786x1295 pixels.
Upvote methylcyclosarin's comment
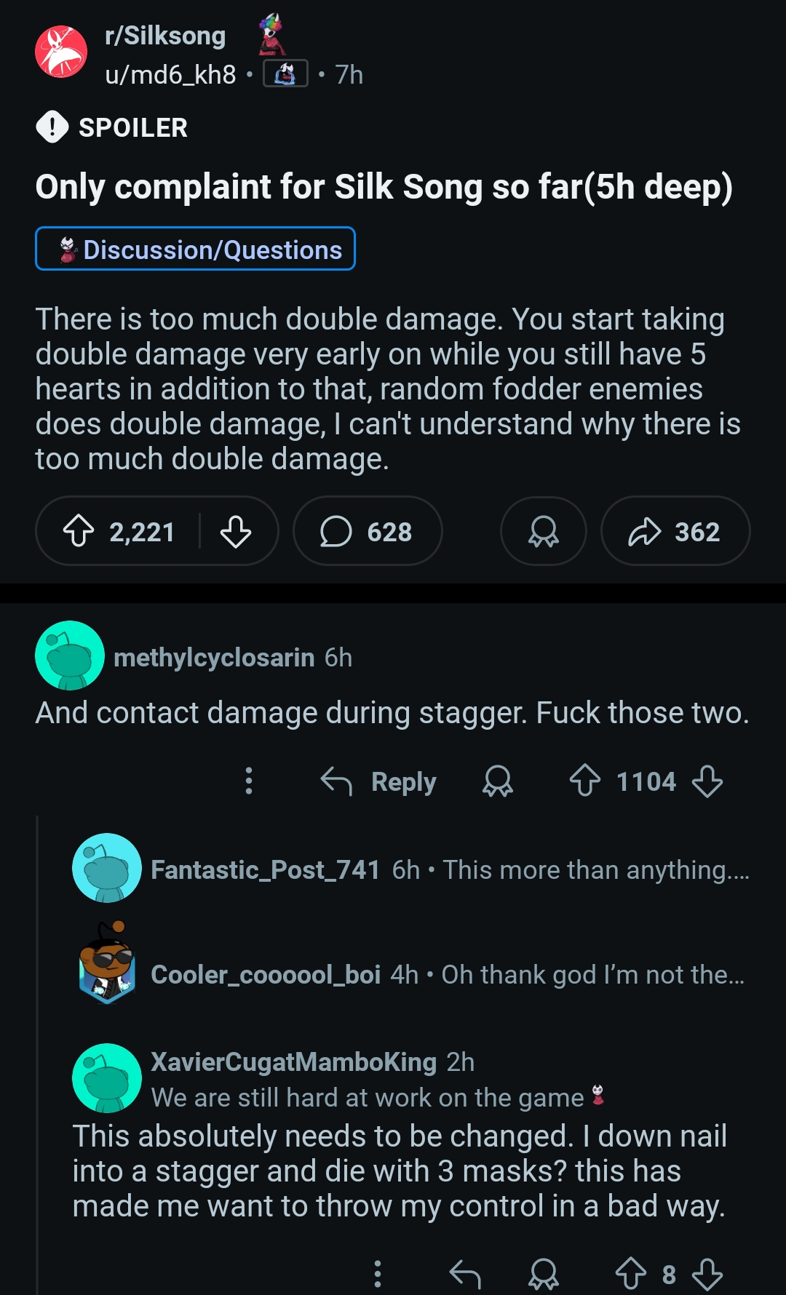coord(585,781)
